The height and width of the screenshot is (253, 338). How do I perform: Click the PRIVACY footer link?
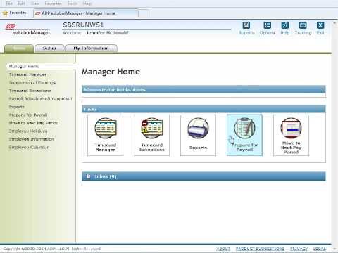point(299,249)
